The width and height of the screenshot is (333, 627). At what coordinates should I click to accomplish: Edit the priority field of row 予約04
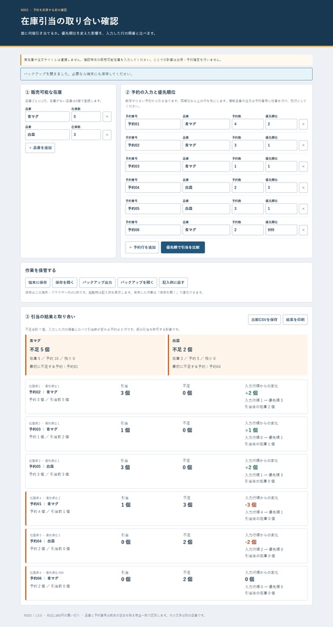(281, 187)
